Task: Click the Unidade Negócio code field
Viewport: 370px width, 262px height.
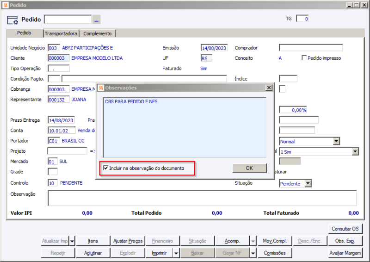Action: click(x=54, y=48)
